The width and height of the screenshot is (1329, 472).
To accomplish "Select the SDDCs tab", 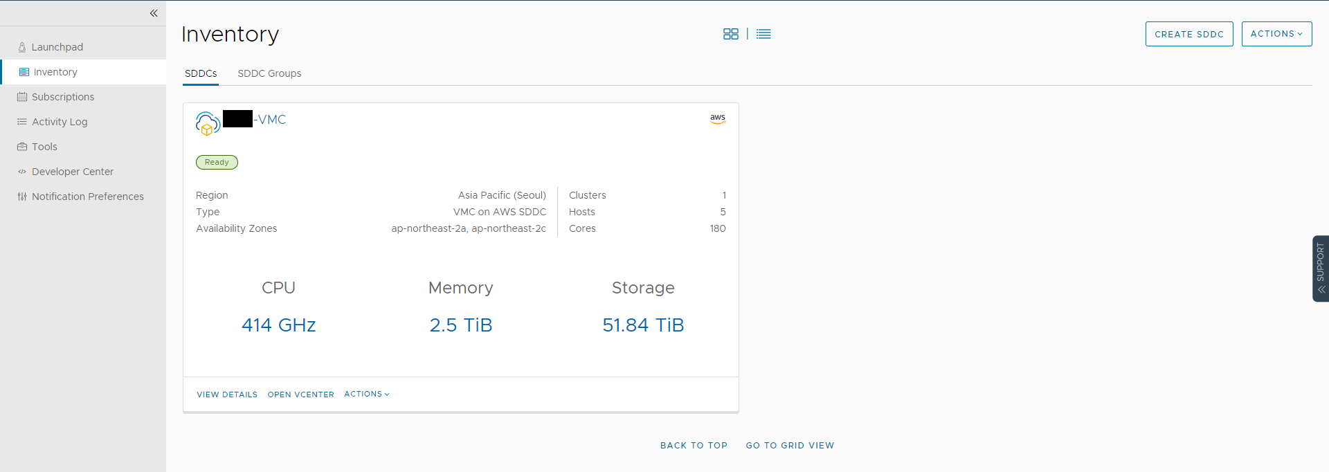I will pos(201,73).
